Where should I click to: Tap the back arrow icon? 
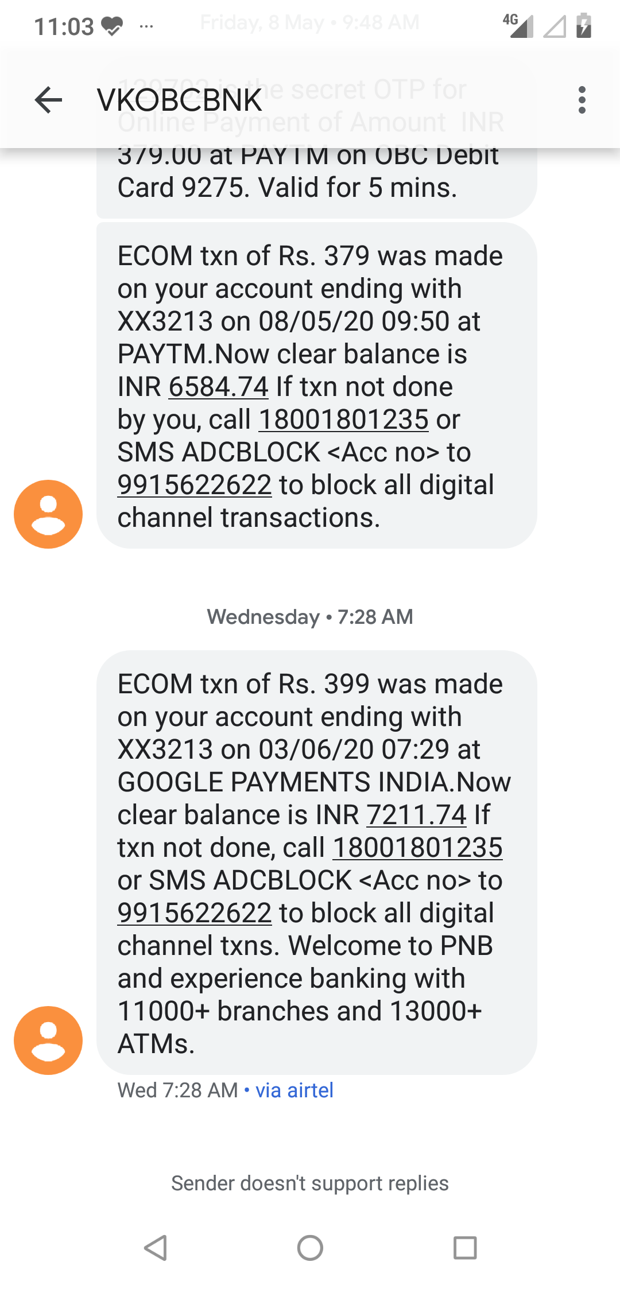(x=48, y=100)
